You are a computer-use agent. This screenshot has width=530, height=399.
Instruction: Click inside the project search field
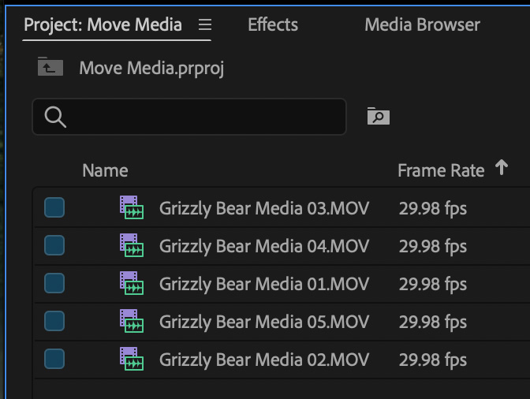201,117
